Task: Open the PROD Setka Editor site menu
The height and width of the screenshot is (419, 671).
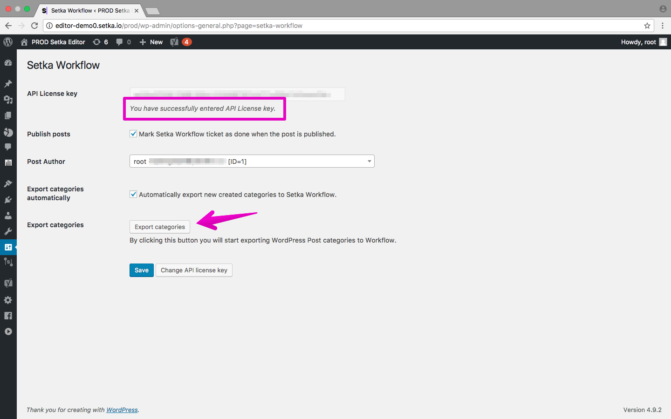Action: point(53,42)
